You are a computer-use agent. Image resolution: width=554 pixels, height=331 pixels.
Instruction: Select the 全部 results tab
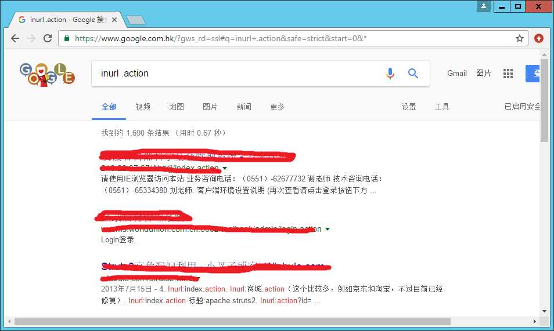pos(109,107)
